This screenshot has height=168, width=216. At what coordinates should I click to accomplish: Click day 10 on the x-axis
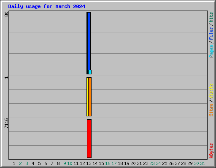pyautogui.click(x=70, y=163)
